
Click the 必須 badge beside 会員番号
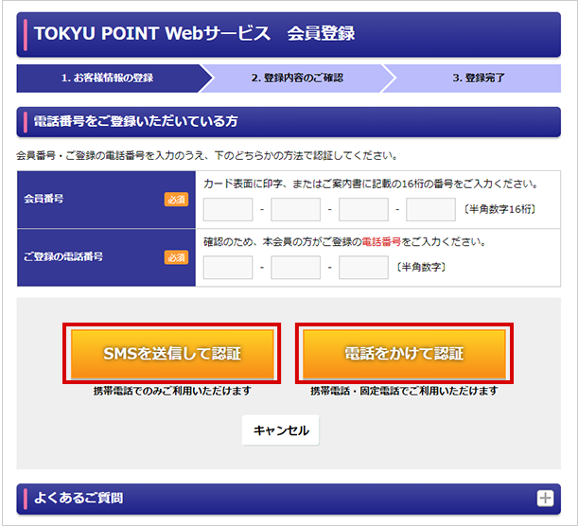point(176,200)
